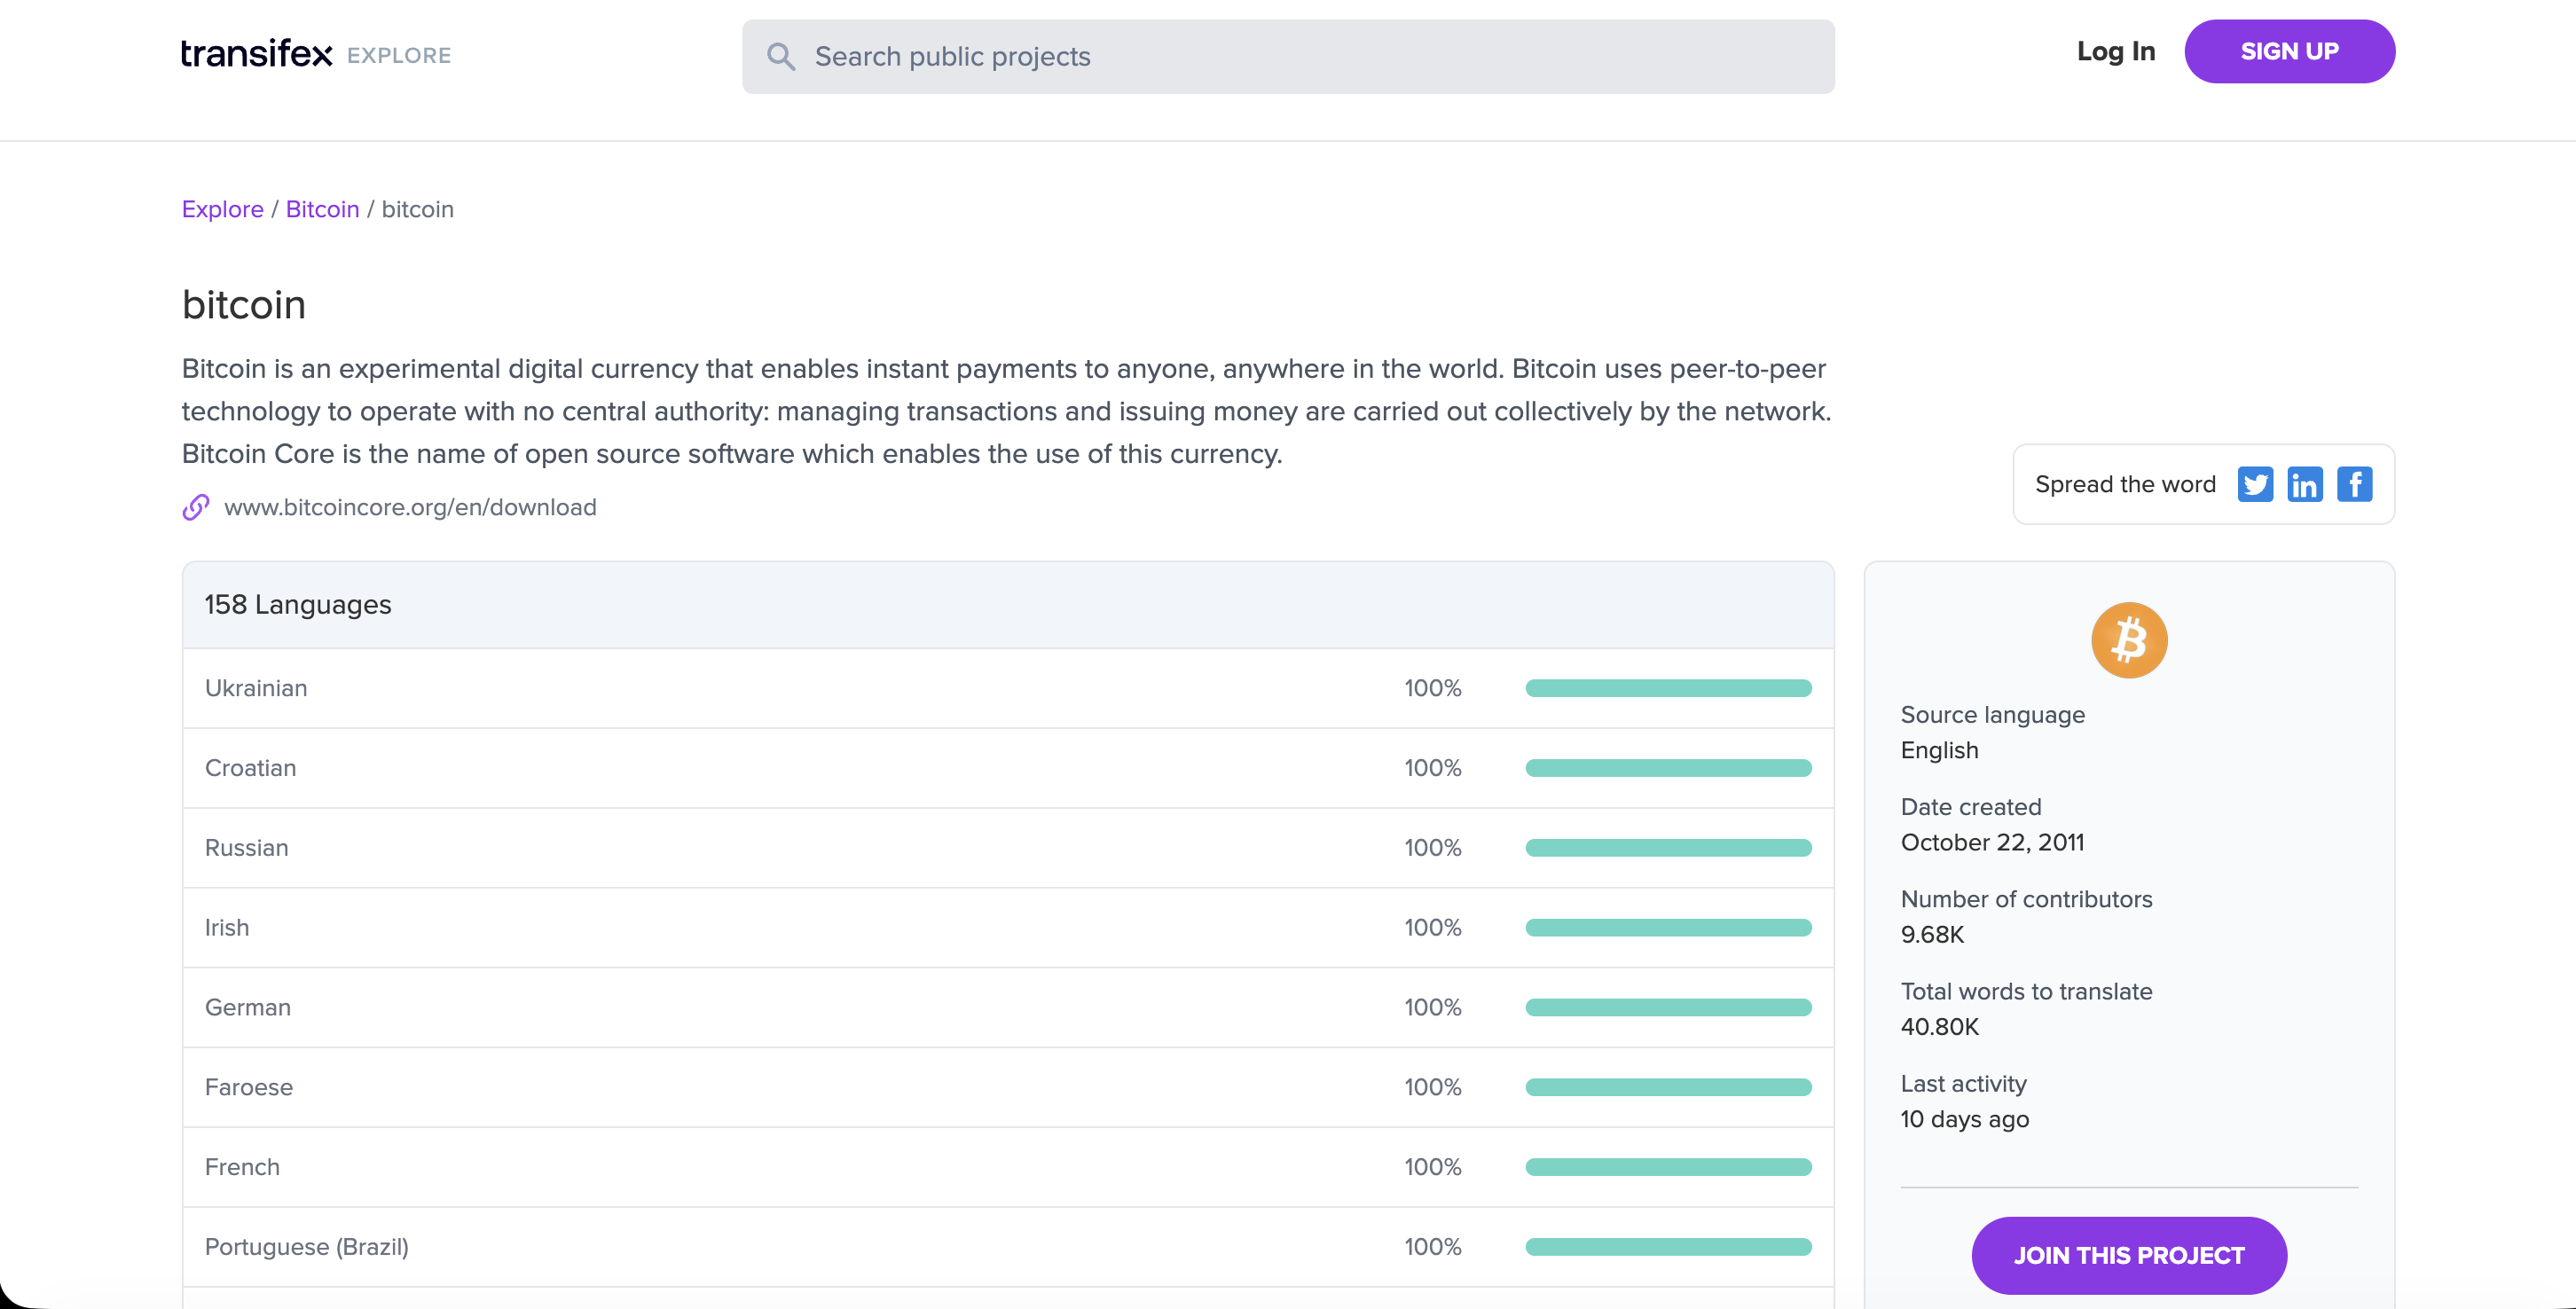Share the project on Facebook
Screen dimensions: 2576x1309
point(2355,485)
